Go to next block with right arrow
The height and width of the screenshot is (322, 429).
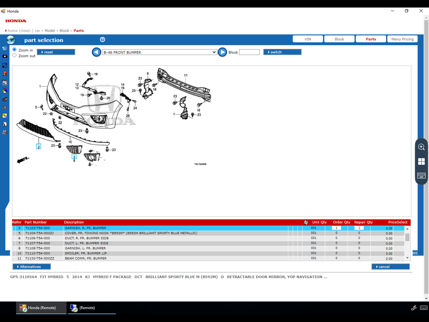222,52
